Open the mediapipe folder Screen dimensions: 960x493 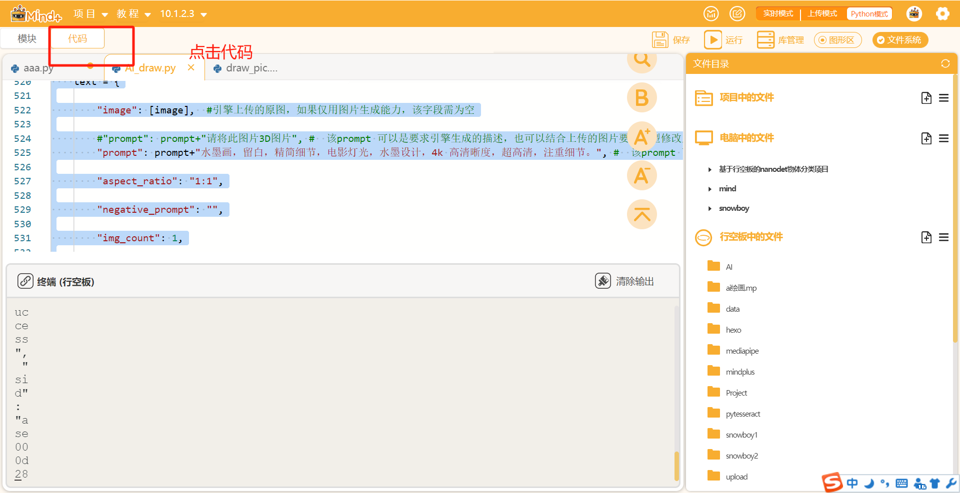(x=733, y=351)
